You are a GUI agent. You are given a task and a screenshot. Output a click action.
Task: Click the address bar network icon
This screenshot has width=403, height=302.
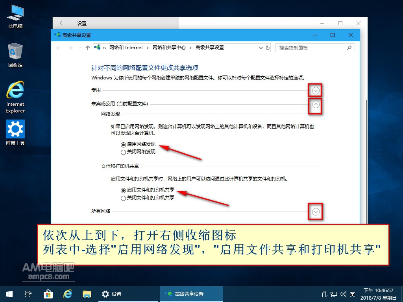pos(97,47)
